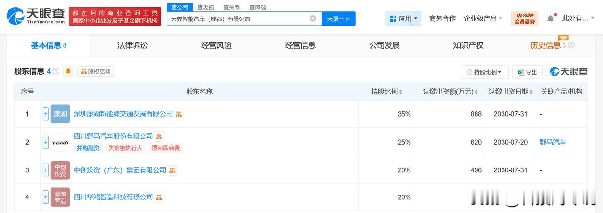Select the 经营信息 tab
The width and height of the screenshot is (603, 213).
(x=301, y=45)
